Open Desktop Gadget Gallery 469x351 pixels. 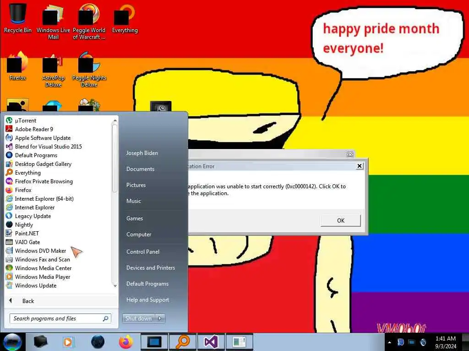58,164
